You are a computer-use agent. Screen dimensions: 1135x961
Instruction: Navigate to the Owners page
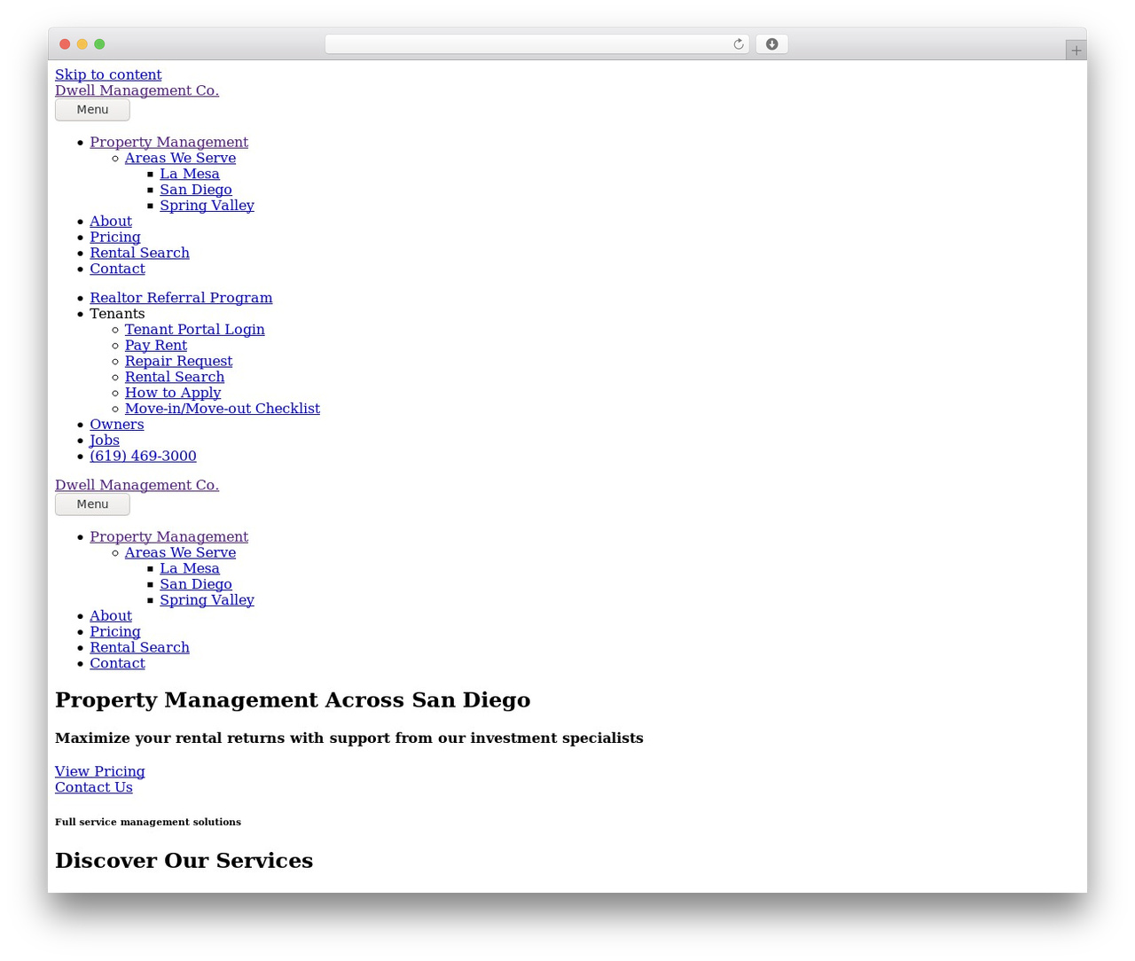(116, 425)
